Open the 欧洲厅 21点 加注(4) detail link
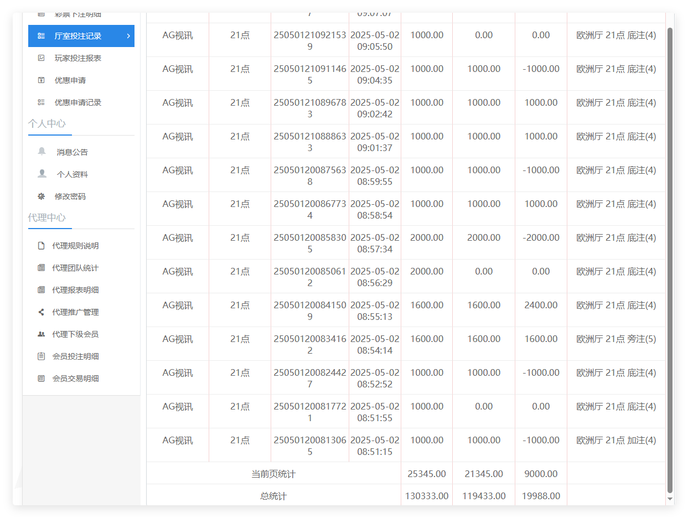Viewport: 688px width, 518px height. tap(616, 440)
